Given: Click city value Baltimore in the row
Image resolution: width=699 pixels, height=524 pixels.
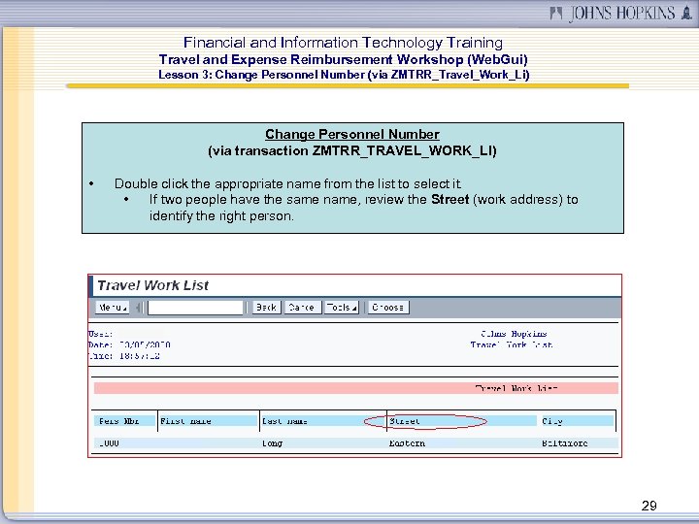Looking at the screenshot, I should pos(565,443).
